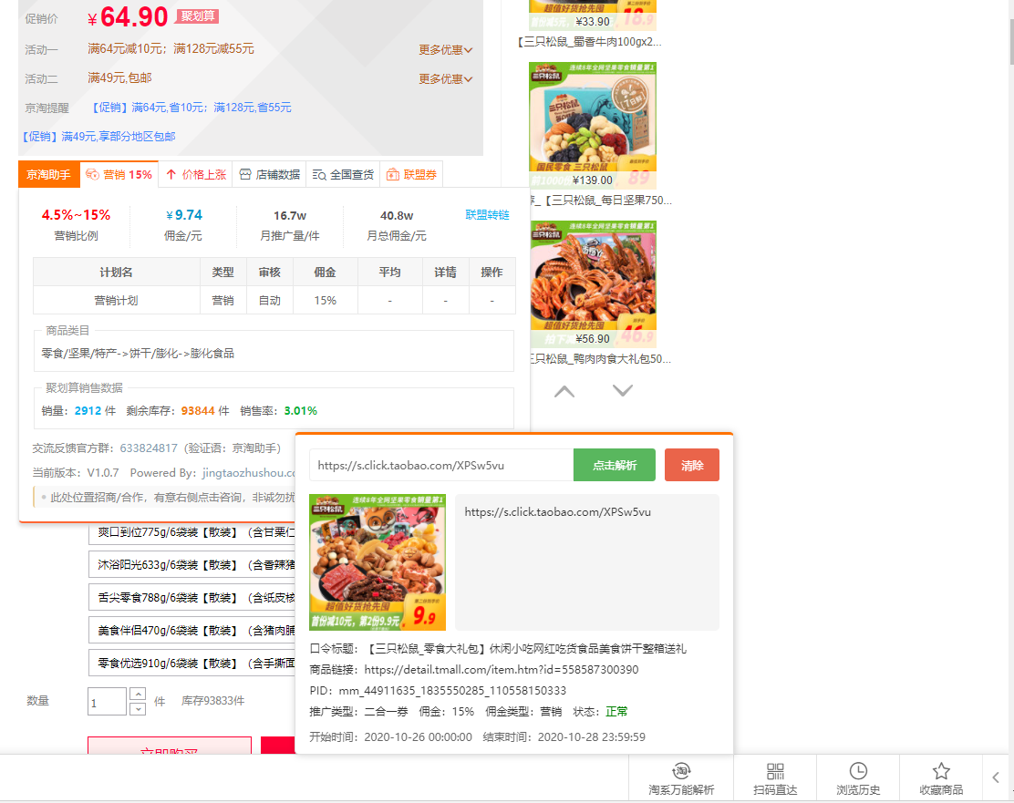Screen dimensions: 1014x803
Task: Click the 9.74 commission value
Action: [x=184, y=215]
